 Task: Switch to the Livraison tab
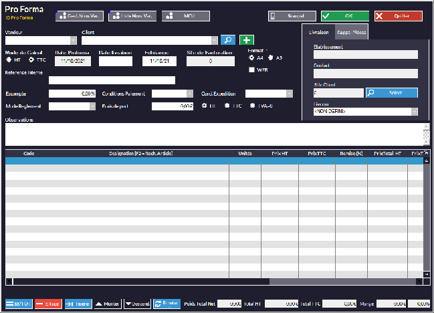(318, 32)
